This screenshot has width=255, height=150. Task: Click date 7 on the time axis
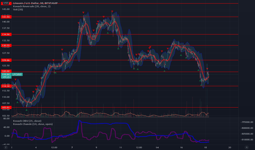pos(72,147)
